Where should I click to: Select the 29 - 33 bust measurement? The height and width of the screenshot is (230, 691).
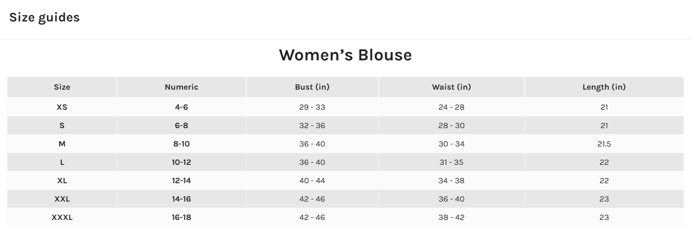click(x=312, y=107)
